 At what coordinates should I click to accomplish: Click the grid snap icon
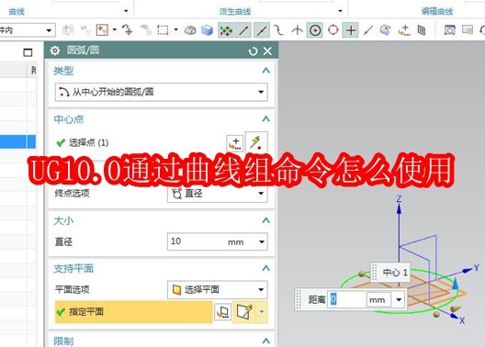coord(422,30)
